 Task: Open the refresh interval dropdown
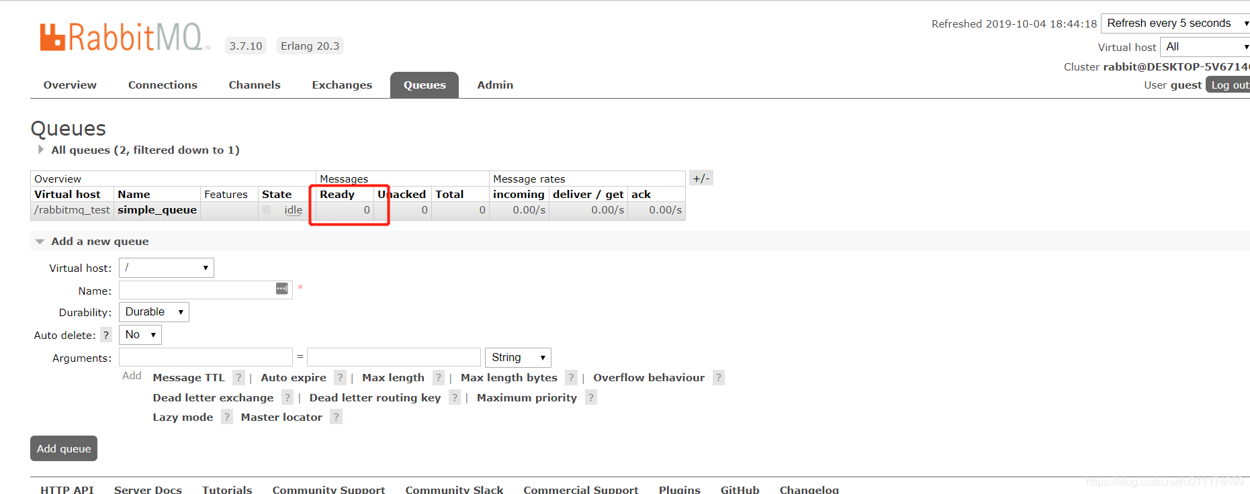(1175, 23)
